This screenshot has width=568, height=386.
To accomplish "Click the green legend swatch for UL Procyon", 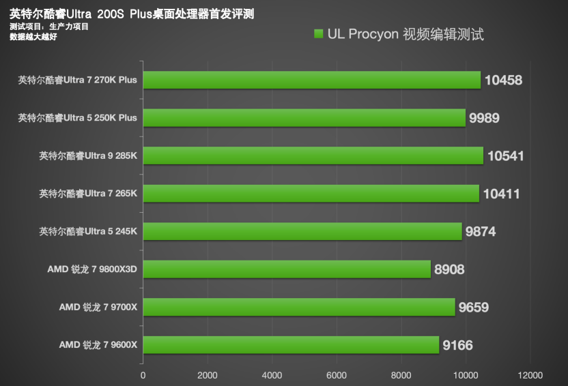I will (318, 33).
